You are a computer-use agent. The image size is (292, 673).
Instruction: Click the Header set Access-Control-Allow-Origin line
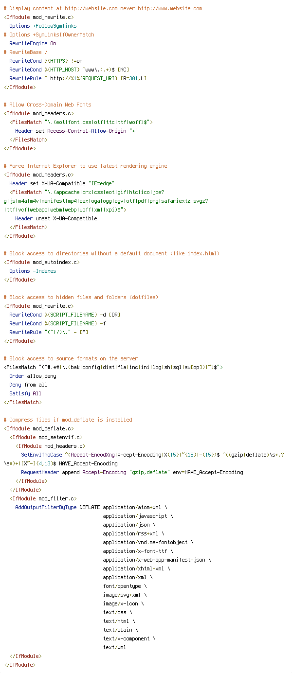tap(76, 131)
